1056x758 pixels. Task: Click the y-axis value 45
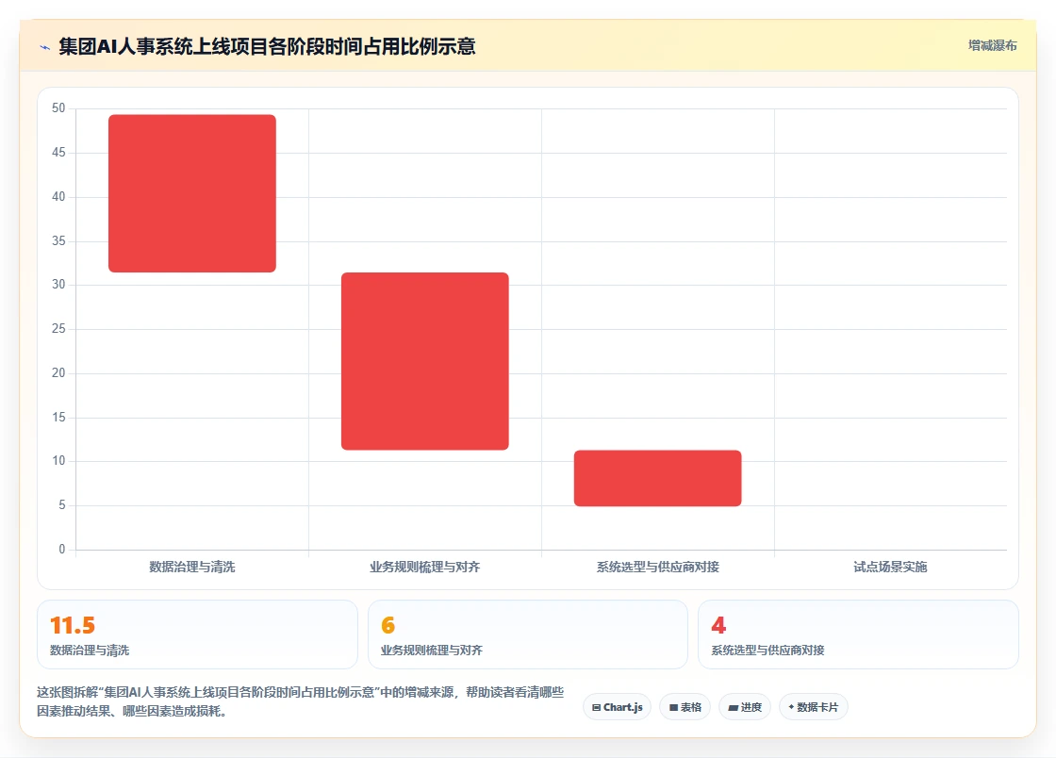click(58, 152)
